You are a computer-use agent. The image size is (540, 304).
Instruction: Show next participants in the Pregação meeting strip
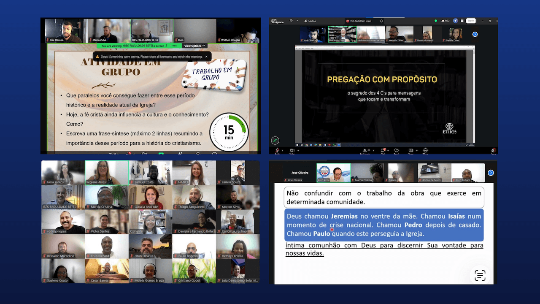(475, 34)
